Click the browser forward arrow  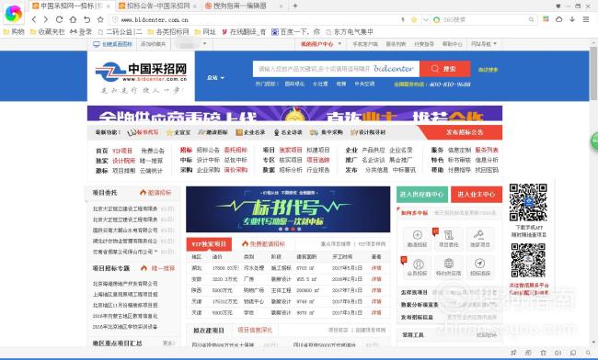(x=46, y=19)
